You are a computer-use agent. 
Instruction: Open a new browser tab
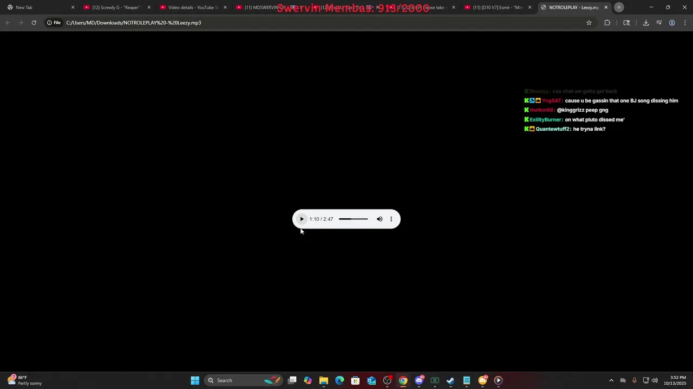coord(619,7)
